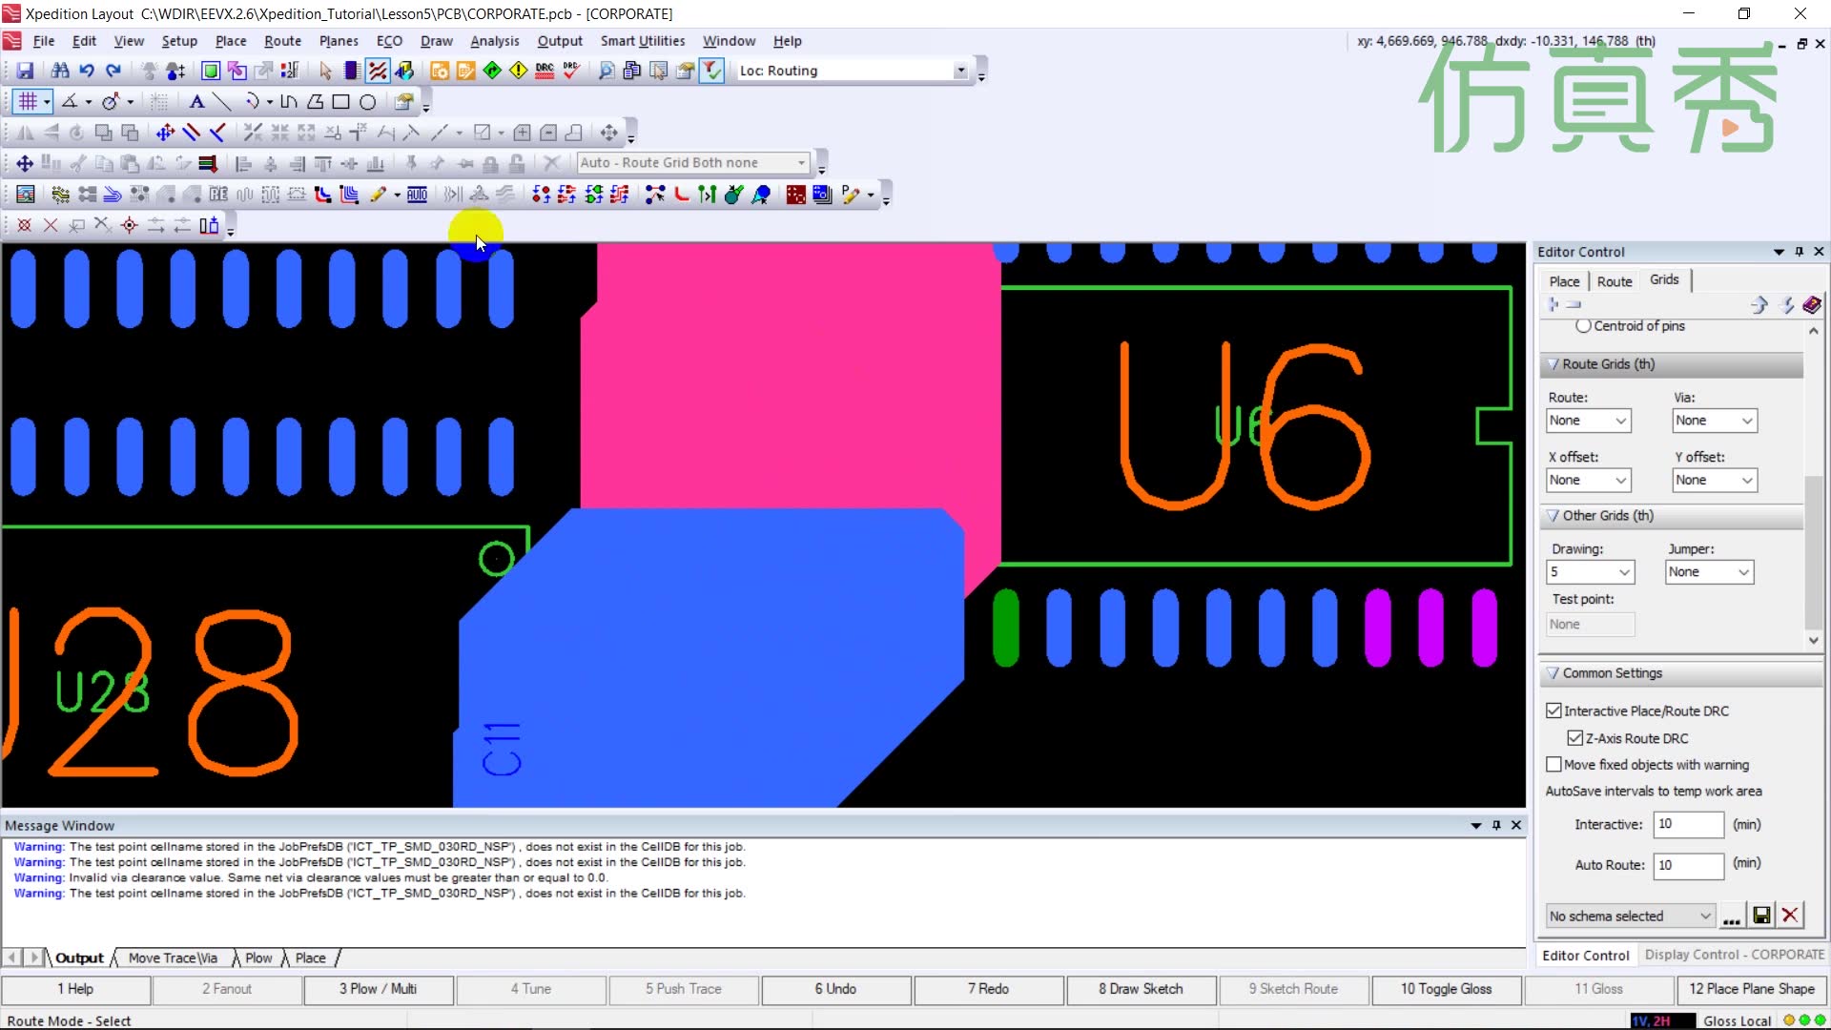Open the Planes menu
This screenshot has width=1831, height=1030.
(339, 41)
